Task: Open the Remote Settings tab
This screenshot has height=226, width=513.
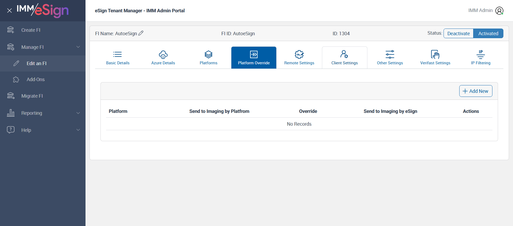Action: pyautogui.click(x=299, y=58)
